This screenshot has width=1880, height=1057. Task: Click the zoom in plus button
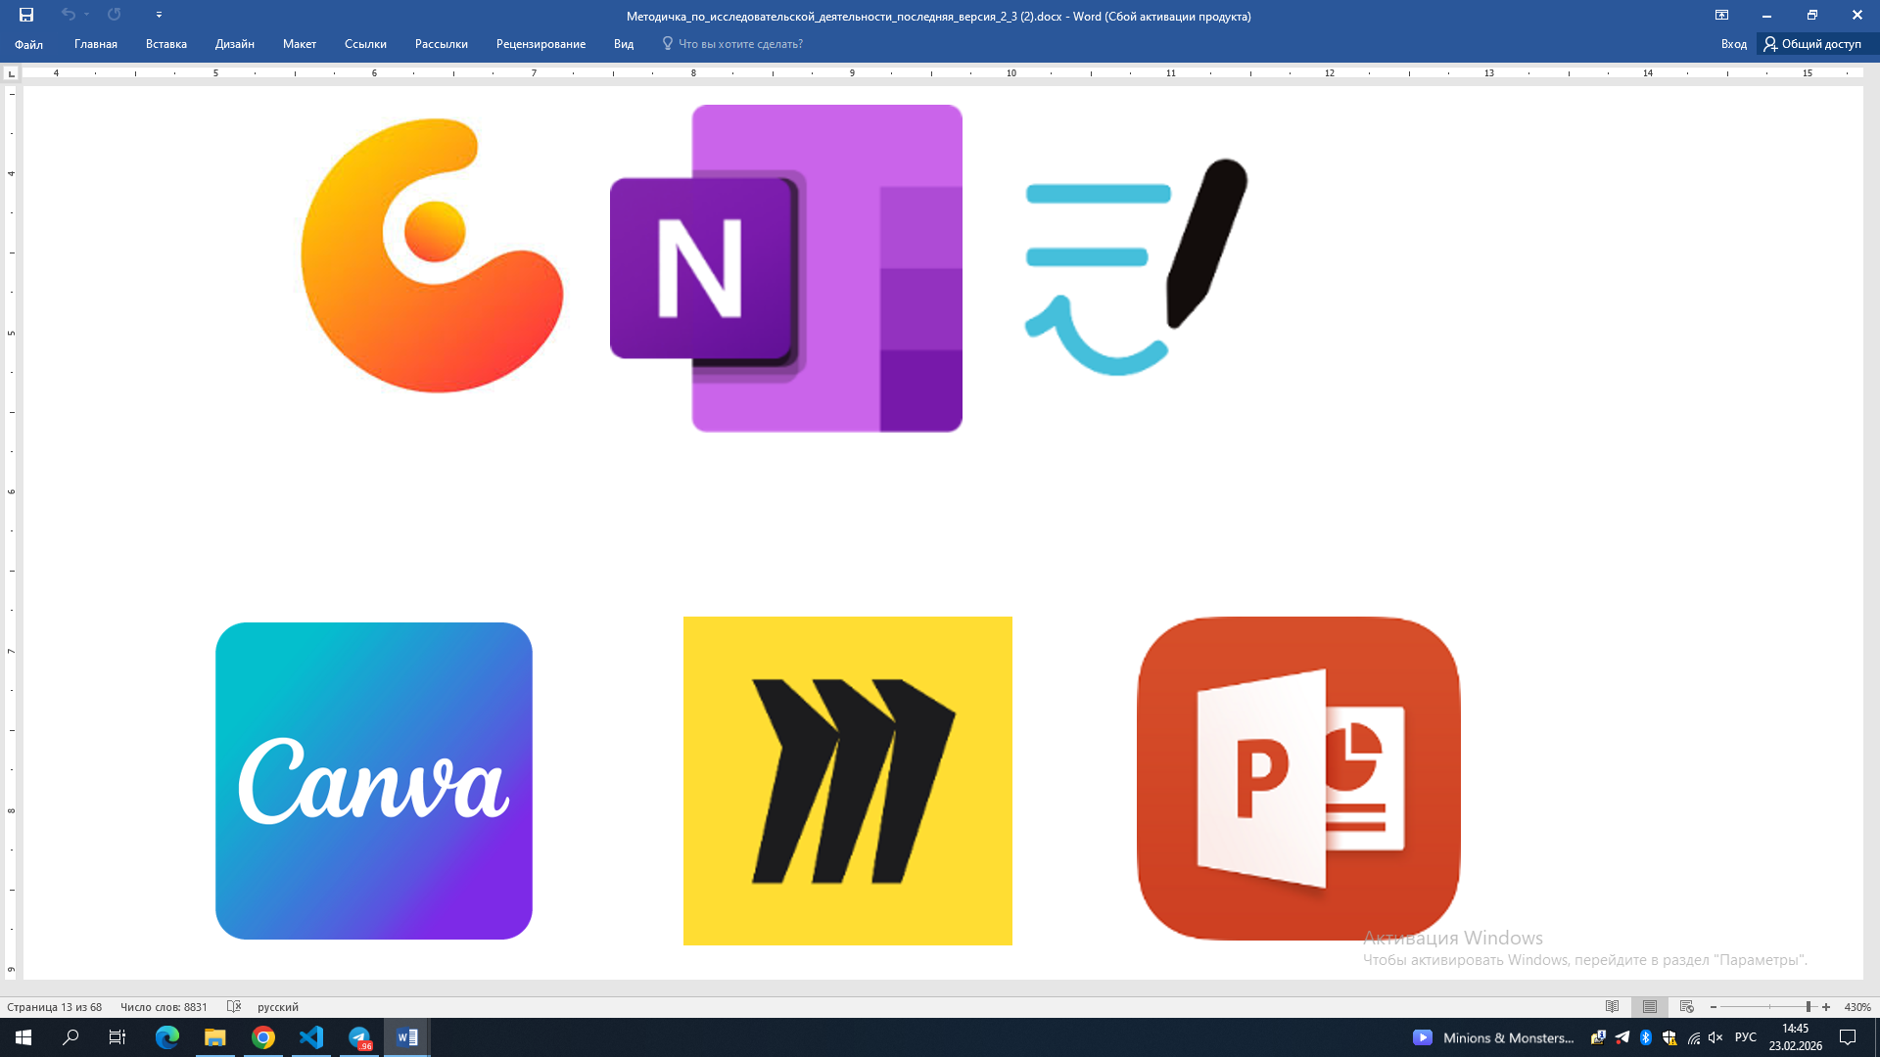click(1826, 1007)
